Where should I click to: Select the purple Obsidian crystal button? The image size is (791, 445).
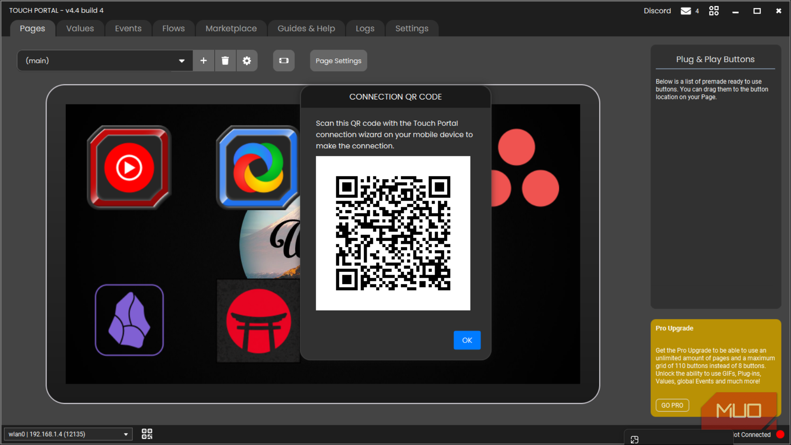pyautogui.click(x=129, y=320)
